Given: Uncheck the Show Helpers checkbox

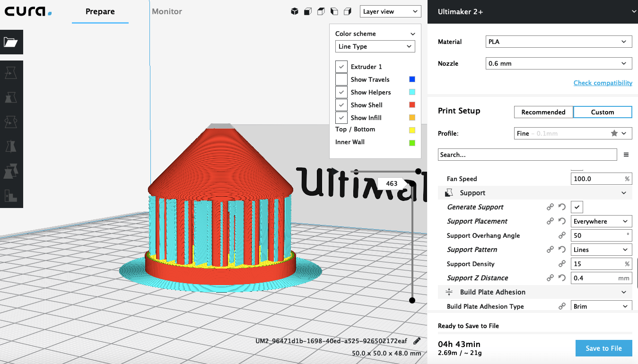Looking at the screenshot, I should [x=341, y=92].
